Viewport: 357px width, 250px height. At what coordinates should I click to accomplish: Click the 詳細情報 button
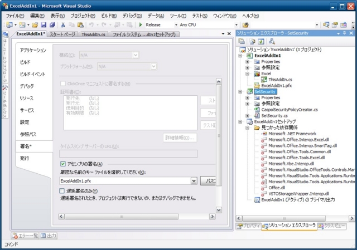coord(180,138)
